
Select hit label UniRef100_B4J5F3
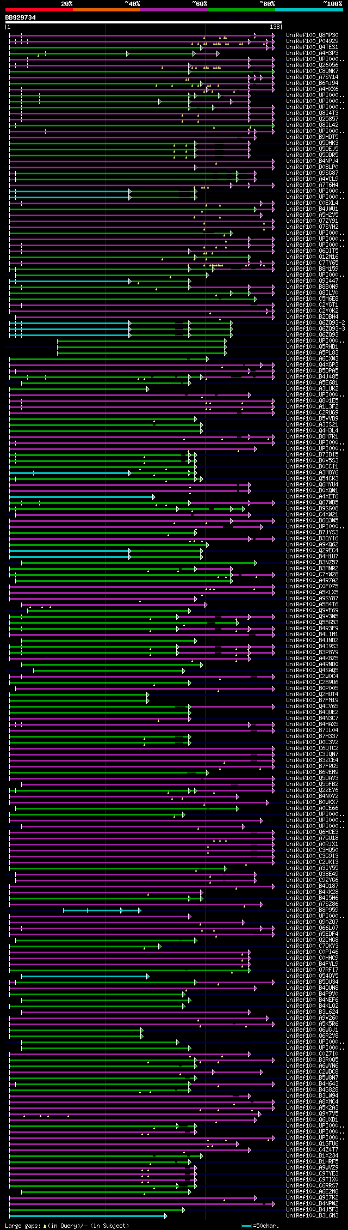(312, 1209)
